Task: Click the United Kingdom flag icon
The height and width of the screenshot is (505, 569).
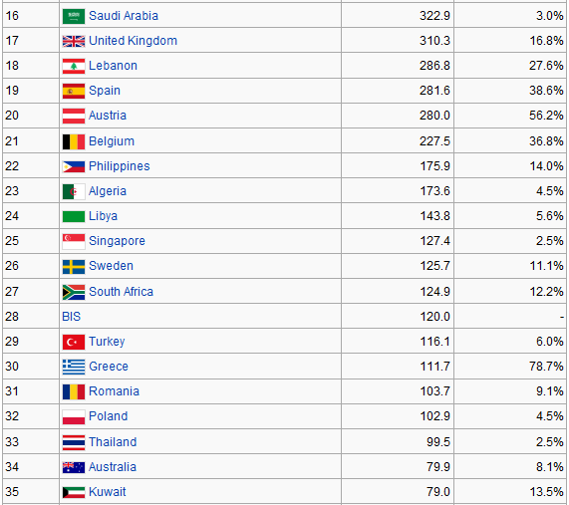Action: click(74, 41)
